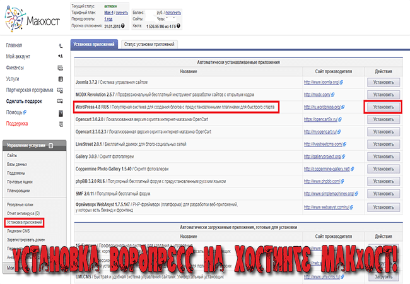The image size is (410, 284).
Task: Click the Главная sidebar icon
Action: point(61,46)
